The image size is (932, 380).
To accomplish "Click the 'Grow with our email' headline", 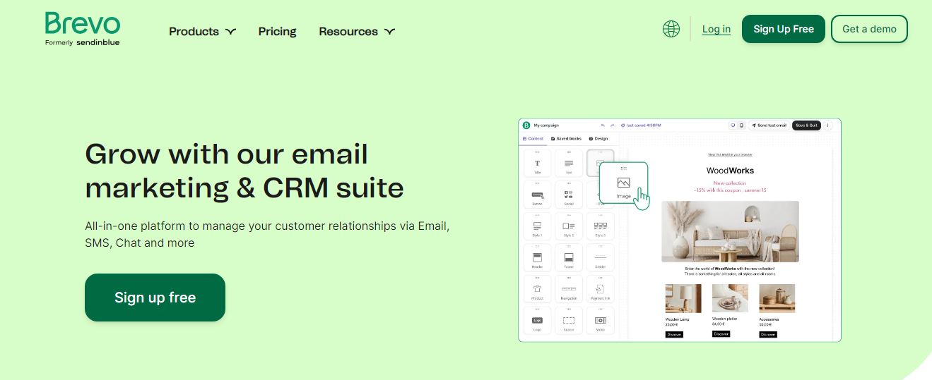I will click(x=226, y=154).
